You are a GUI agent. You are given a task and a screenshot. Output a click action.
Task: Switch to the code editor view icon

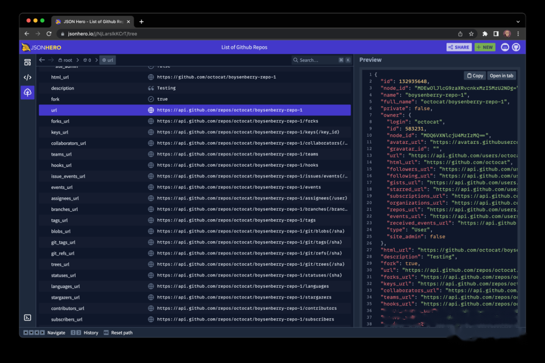point(27,77)
